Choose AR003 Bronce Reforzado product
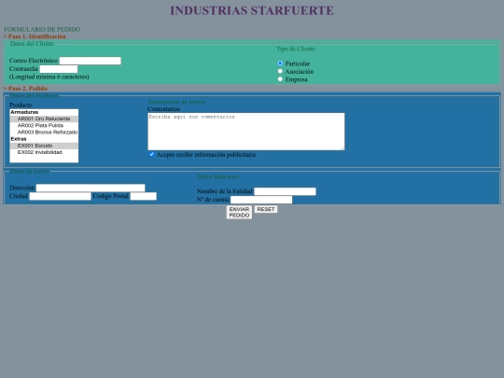The width and height of the screenshot is (504, 378). pos(44,133)
